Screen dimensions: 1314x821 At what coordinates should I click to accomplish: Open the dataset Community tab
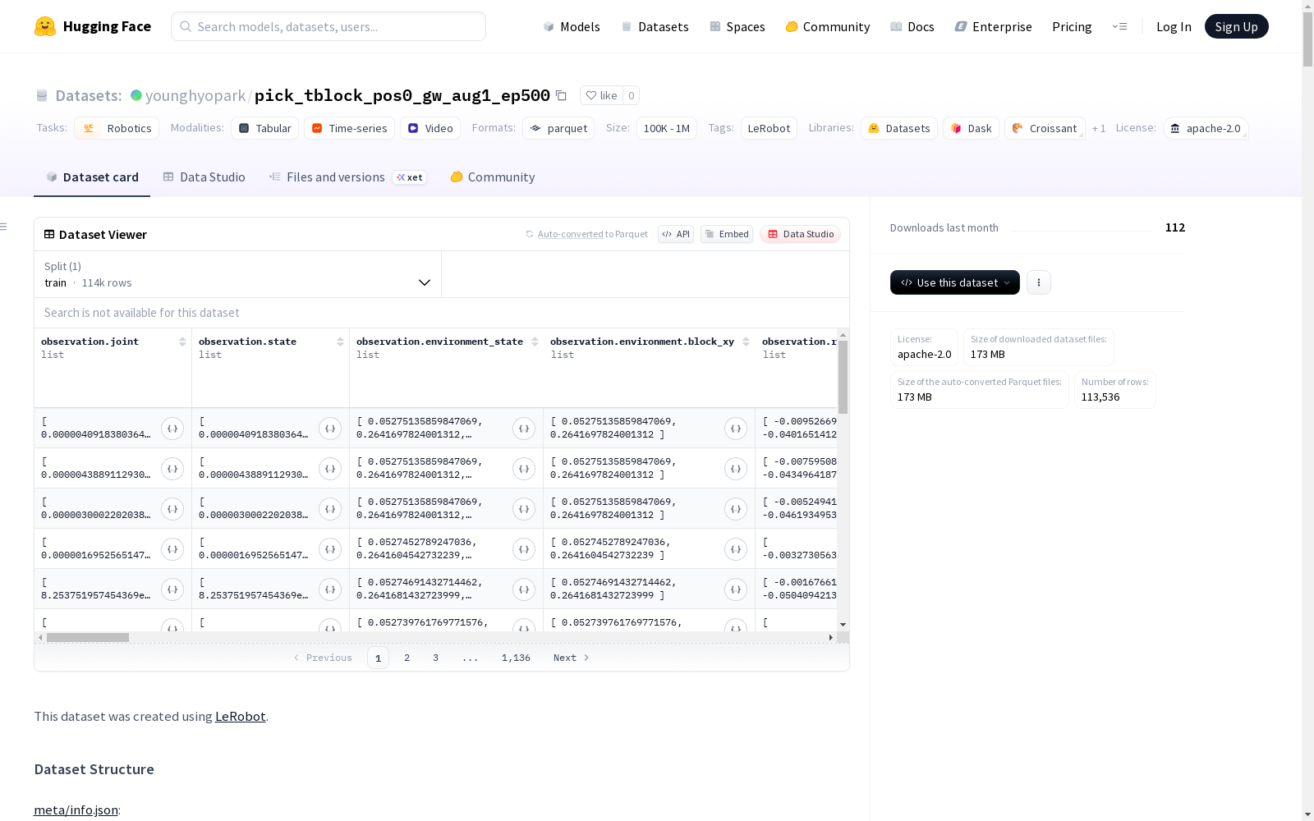[x=493, y=177]
